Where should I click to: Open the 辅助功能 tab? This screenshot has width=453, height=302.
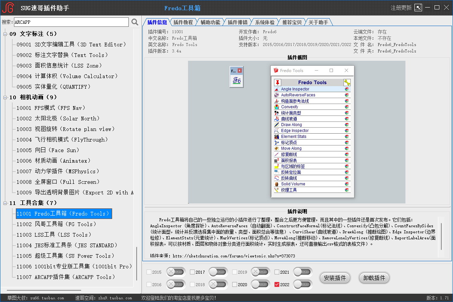click(210, 22)
